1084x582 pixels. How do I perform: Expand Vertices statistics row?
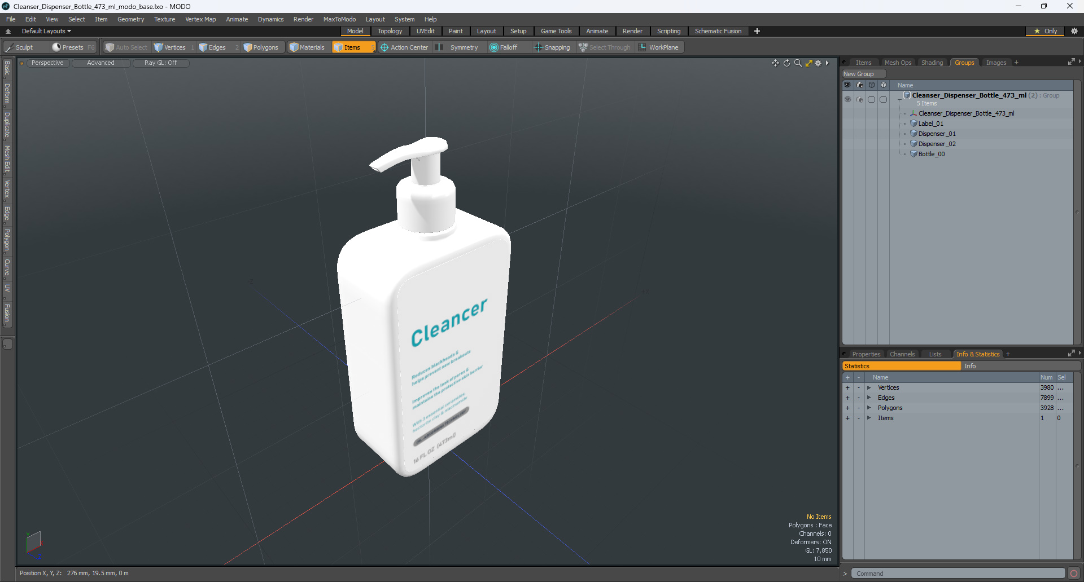click(x=869, y=387)
